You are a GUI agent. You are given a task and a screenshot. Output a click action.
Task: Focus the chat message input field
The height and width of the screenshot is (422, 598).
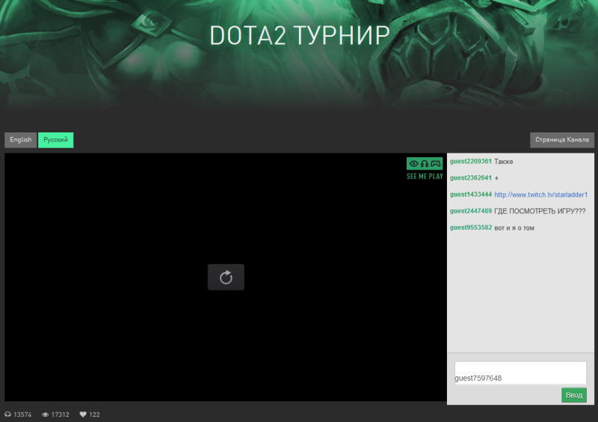[520, 373]
